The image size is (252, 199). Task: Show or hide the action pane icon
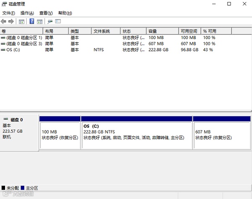pos(40,21)
